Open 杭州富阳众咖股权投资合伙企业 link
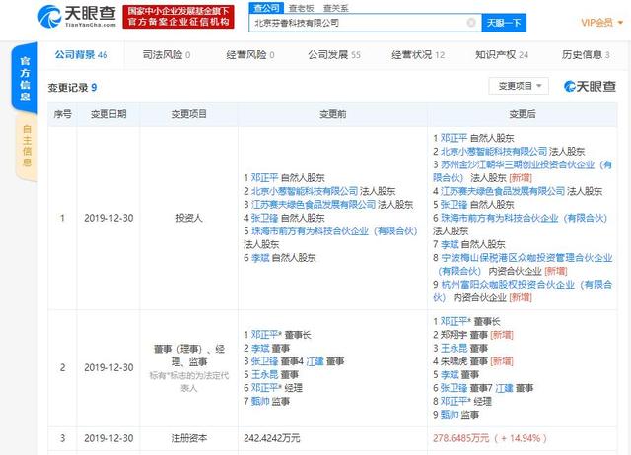 coord(523,291)
